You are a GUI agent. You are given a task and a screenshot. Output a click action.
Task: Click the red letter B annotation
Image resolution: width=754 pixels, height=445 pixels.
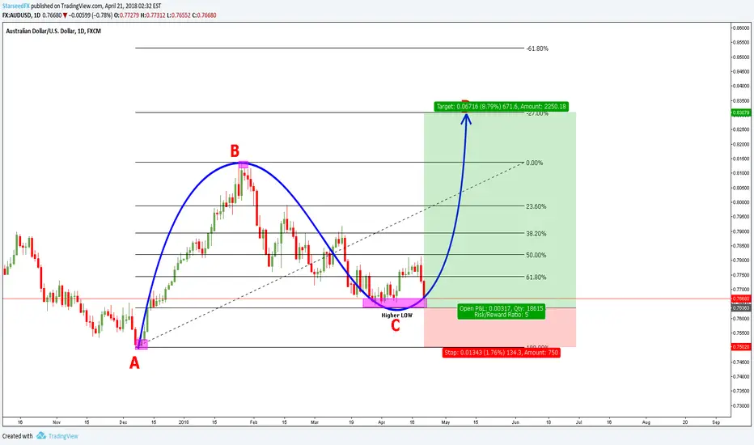pos(234,151)
